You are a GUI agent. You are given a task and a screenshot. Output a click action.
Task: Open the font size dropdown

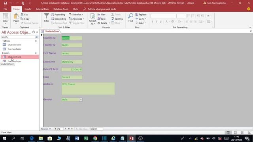(185, 16)
